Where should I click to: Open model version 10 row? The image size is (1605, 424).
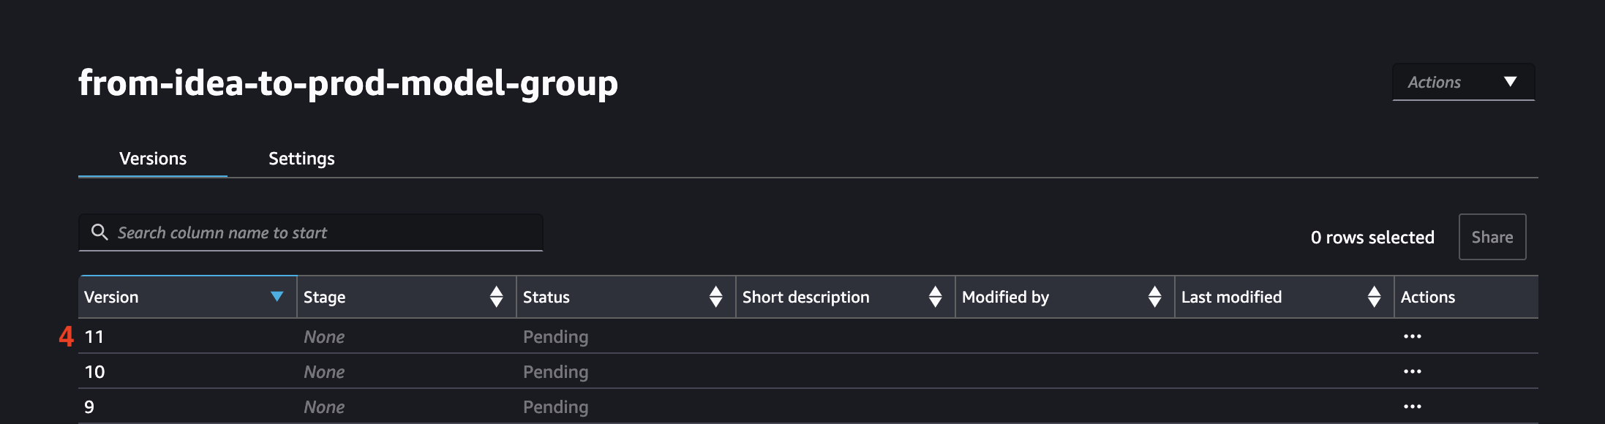tap(808, 371)
